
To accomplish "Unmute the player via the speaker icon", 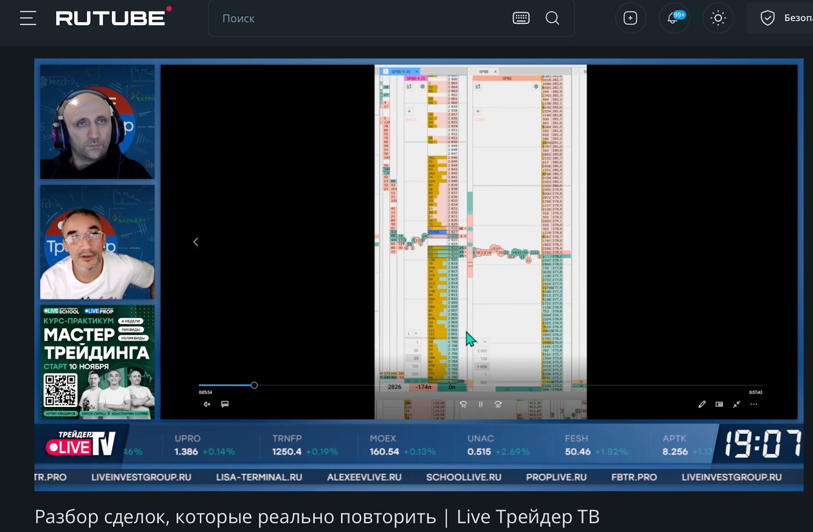I will click(207, 404).
